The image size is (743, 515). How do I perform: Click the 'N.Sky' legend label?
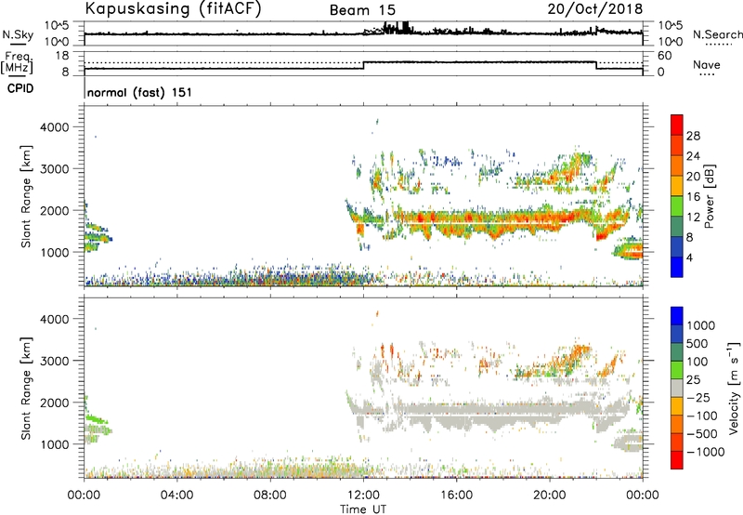coord(18,34)
